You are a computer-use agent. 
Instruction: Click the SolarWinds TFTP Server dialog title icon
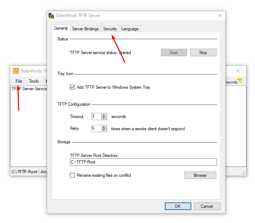point(51,16)
